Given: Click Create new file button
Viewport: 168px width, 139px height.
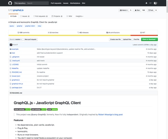Looking at the screenshot, I should (115, 39).
